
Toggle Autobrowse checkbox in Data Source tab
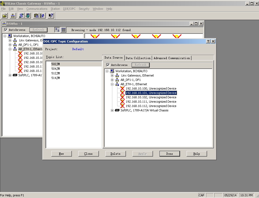[108, 65]
